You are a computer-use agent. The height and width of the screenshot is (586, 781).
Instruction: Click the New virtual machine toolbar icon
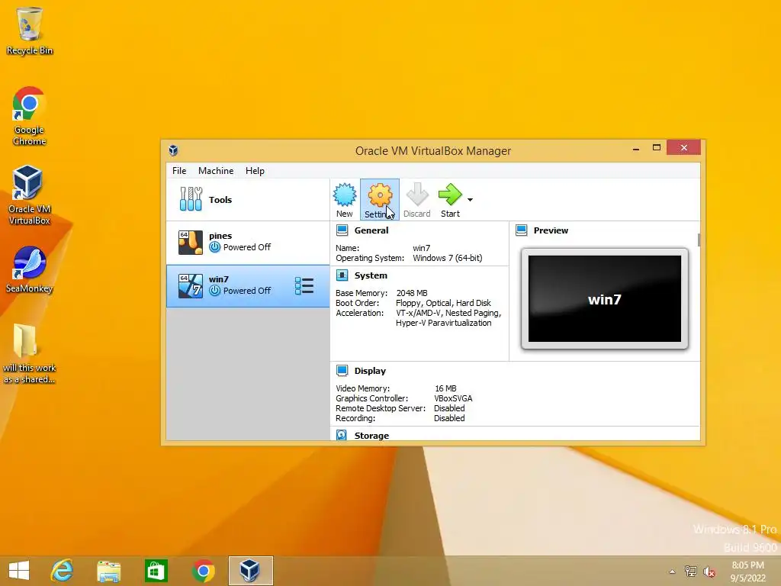click(345, 200)
